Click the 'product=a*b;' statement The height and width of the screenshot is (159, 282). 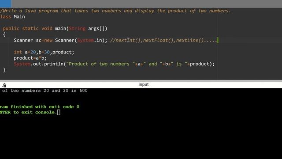click(x=30, y=58)
